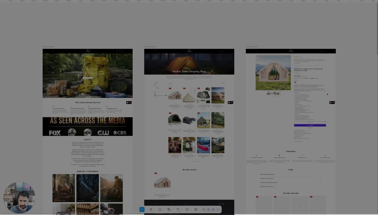378x215 pixels.
Task: Open the sitting man survival category tile
Action: coord(111,188)
